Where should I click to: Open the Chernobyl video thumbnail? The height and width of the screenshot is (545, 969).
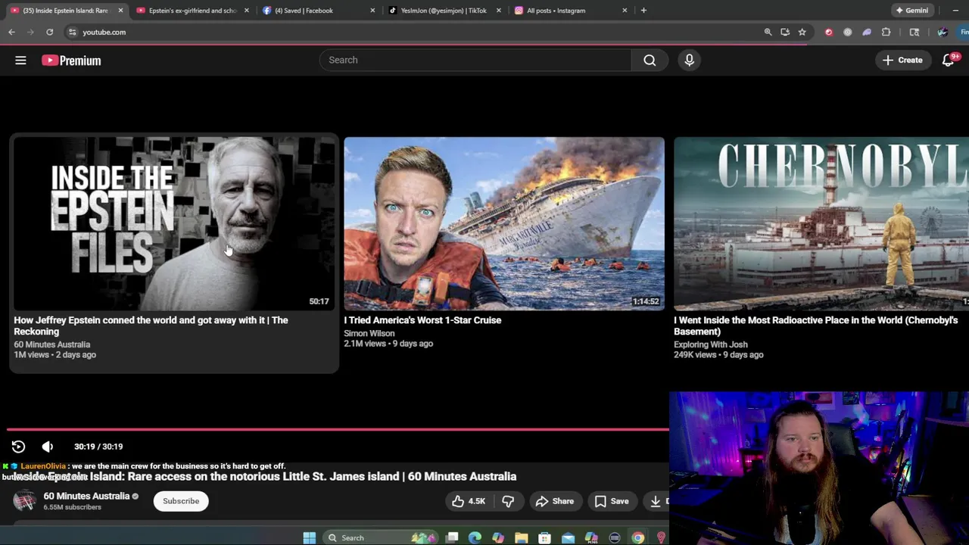821,223
